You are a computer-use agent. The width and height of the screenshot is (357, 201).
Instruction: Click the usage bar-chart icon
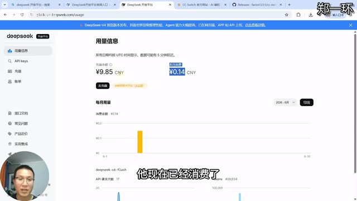tap(10, 51)
